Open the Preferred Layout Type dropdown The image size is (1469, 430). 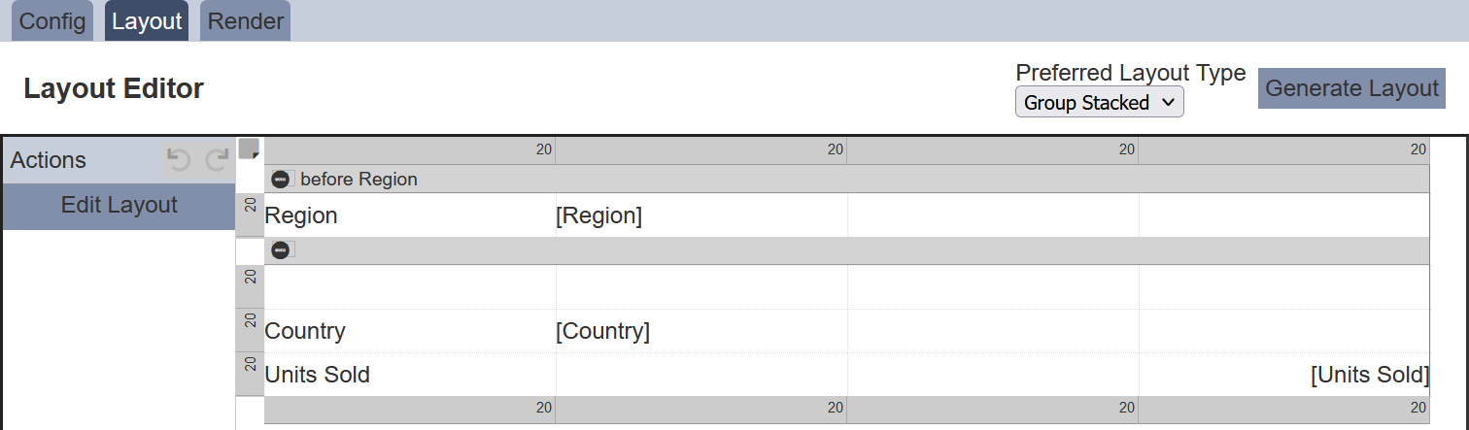[1099, 102]
